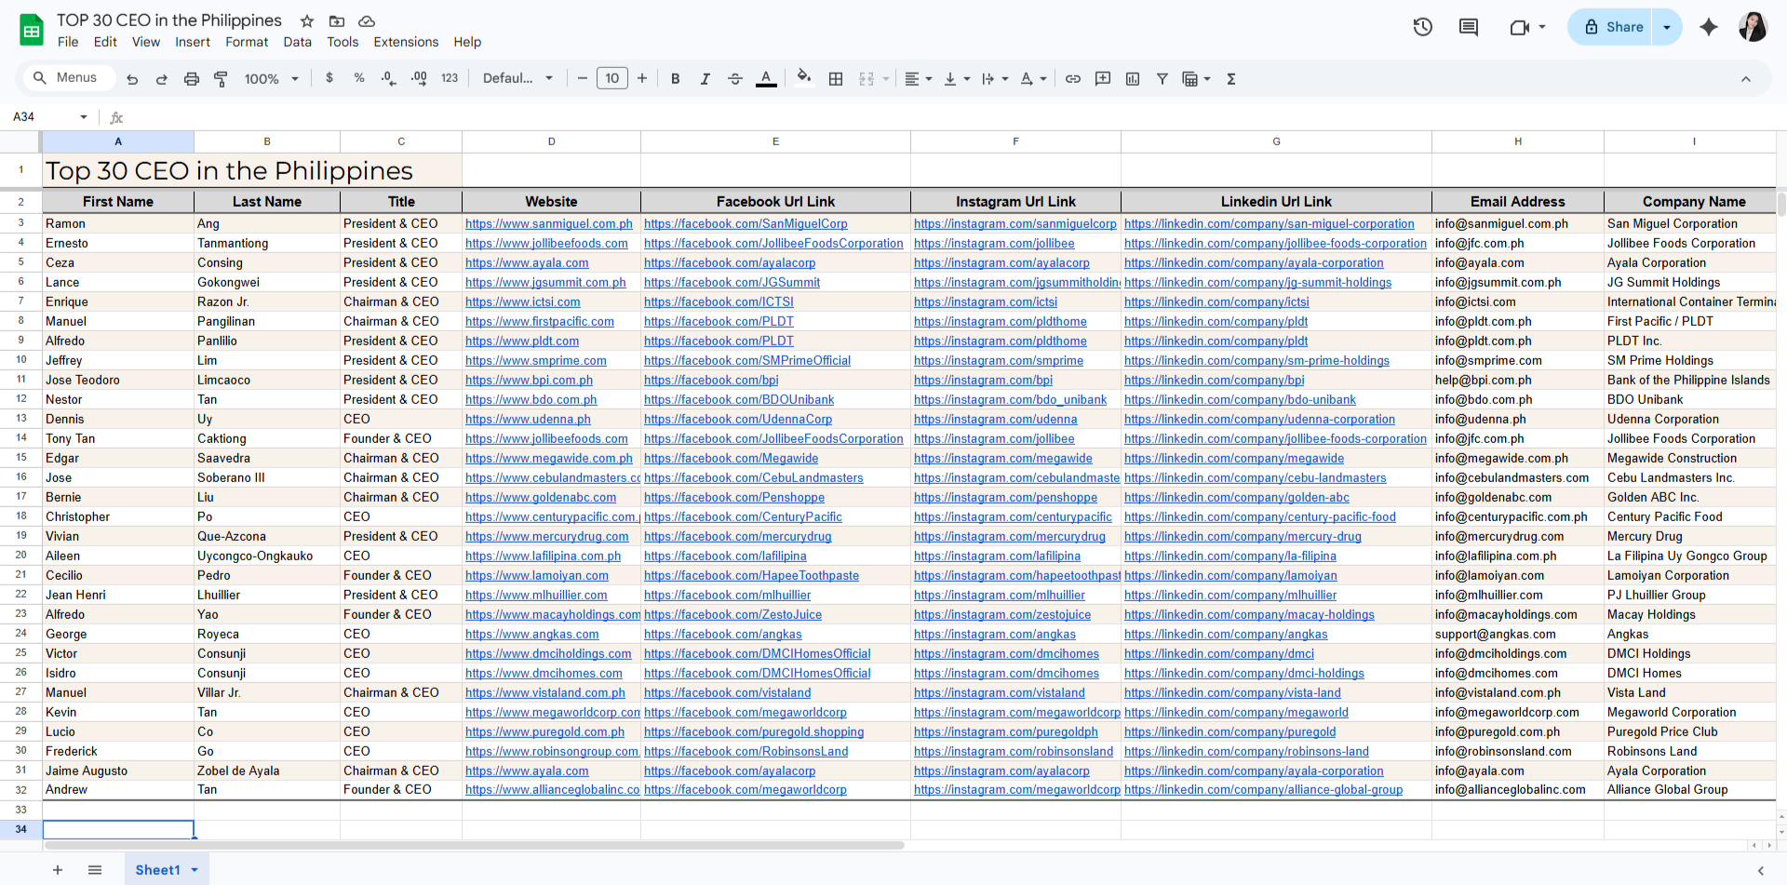Open the Format menu

point(247,42)
